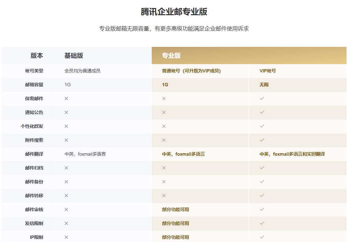Viewport: 357px width, 242px height.
Task: Select the gold 专业版 column header
Action: (x=249, y=56)
